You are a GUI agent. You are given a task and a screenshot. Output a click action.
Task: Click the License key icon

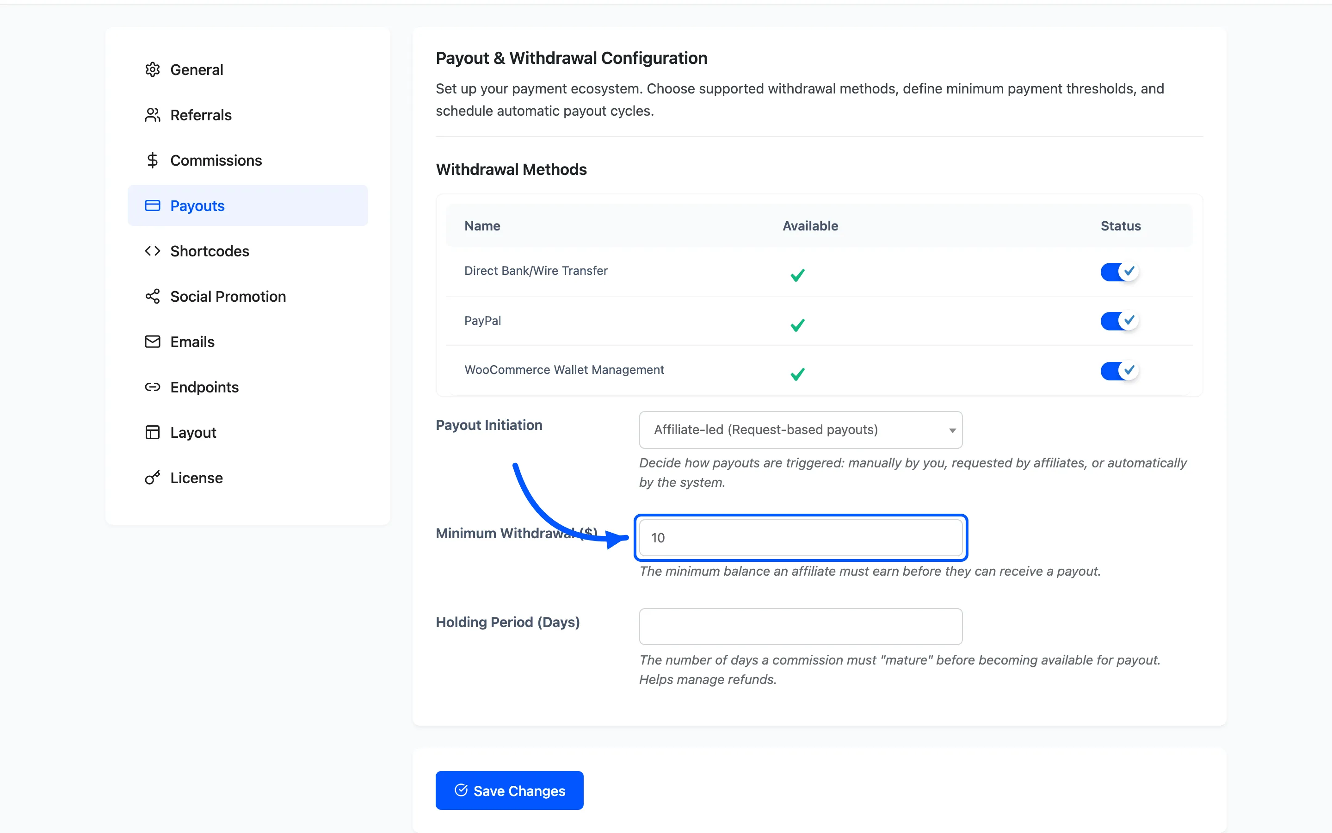[153, 478]
